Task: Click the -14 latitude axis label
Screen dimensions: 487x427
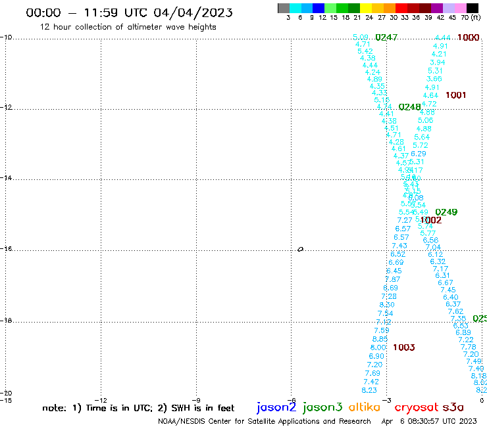Action: (x=6, y=177)
